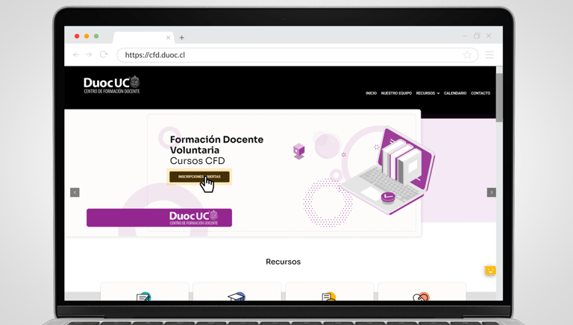Image resolution: width=573 pixels, height=325 pixels.
Task: Click the laptop with books illustration
Action: [387, 171]
